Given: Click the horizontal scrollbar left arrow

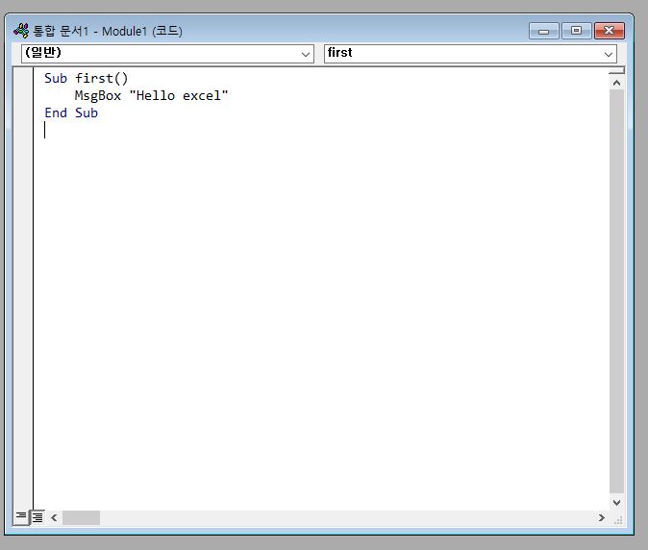Looking at the screenshot, I should point(54,517).
